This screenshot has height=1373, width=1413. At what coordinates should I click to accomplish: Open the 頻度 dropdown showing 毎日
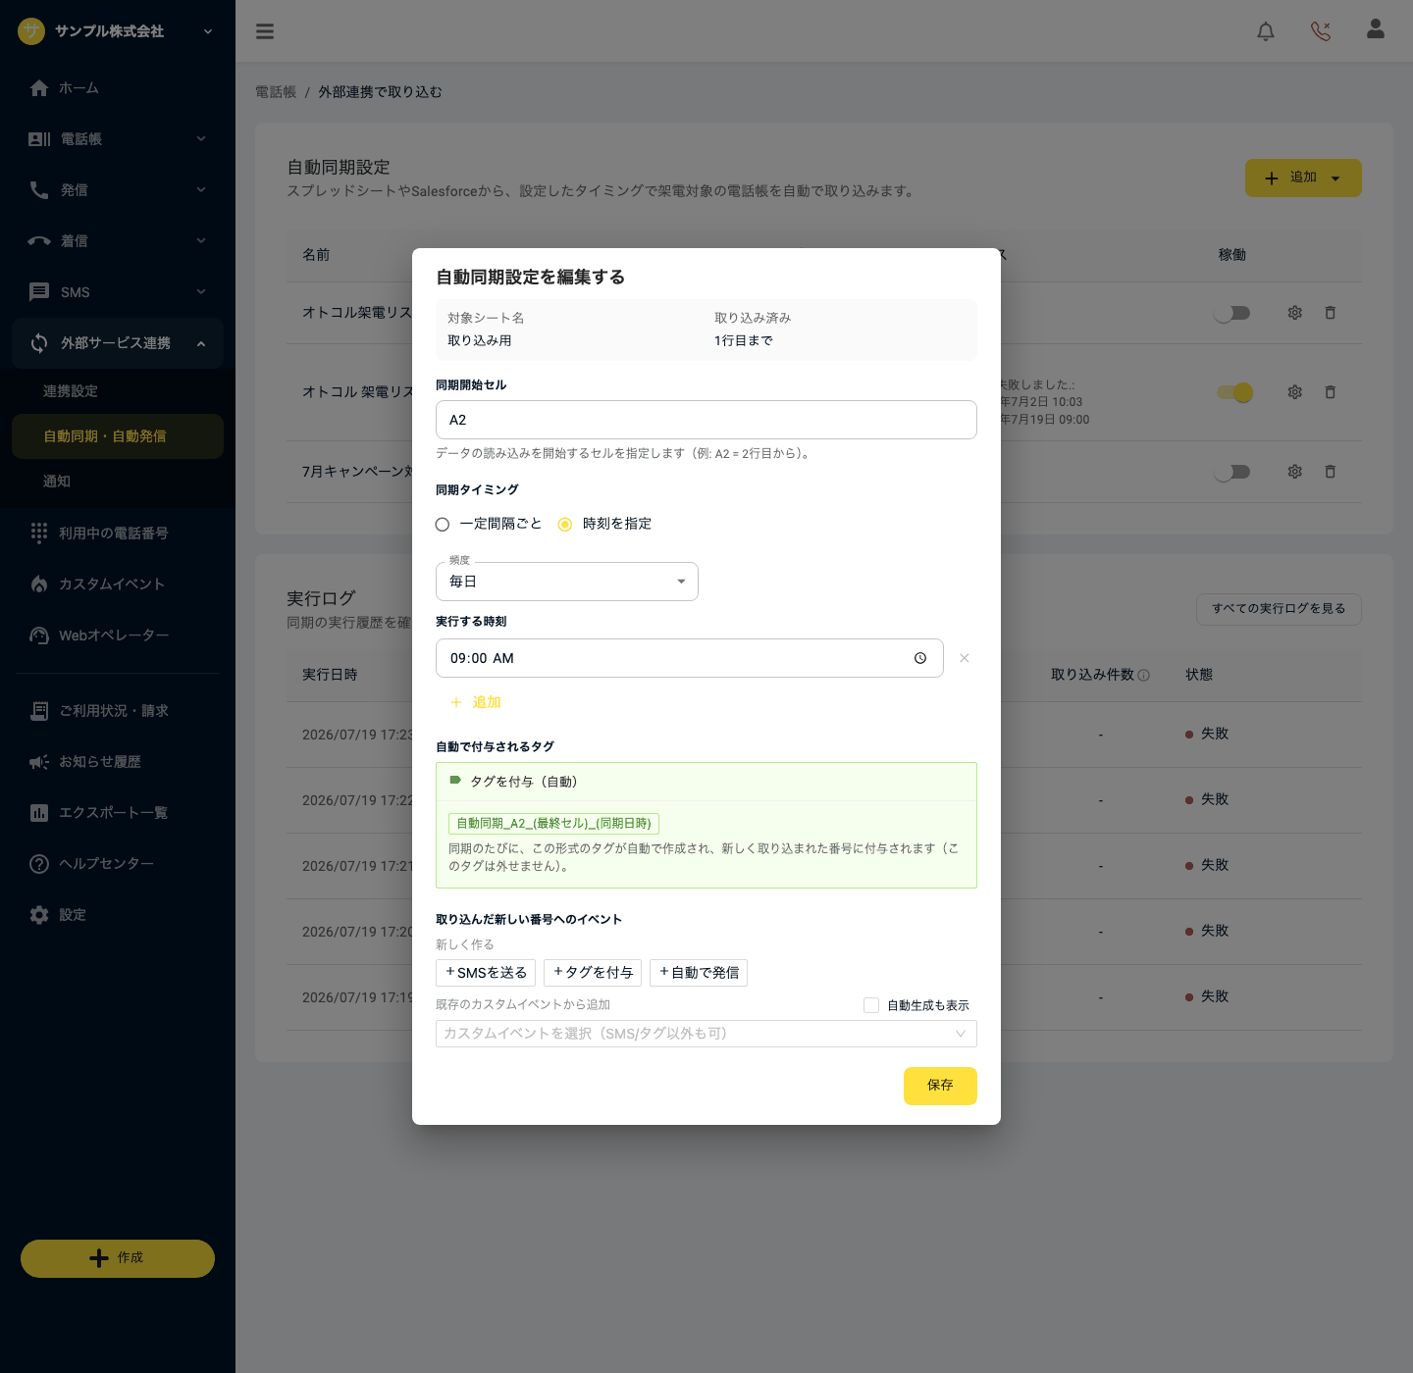click(x=567, y=582)
